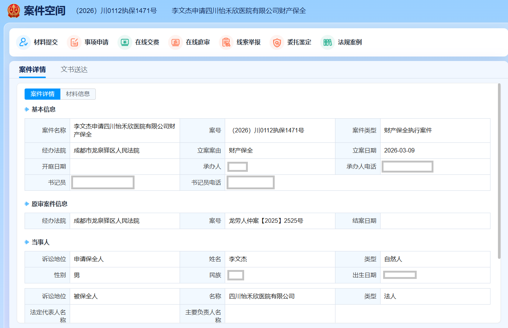Open the 事项申请 edit icon
This screenshot has width=508, height=328.
(74, 42)
